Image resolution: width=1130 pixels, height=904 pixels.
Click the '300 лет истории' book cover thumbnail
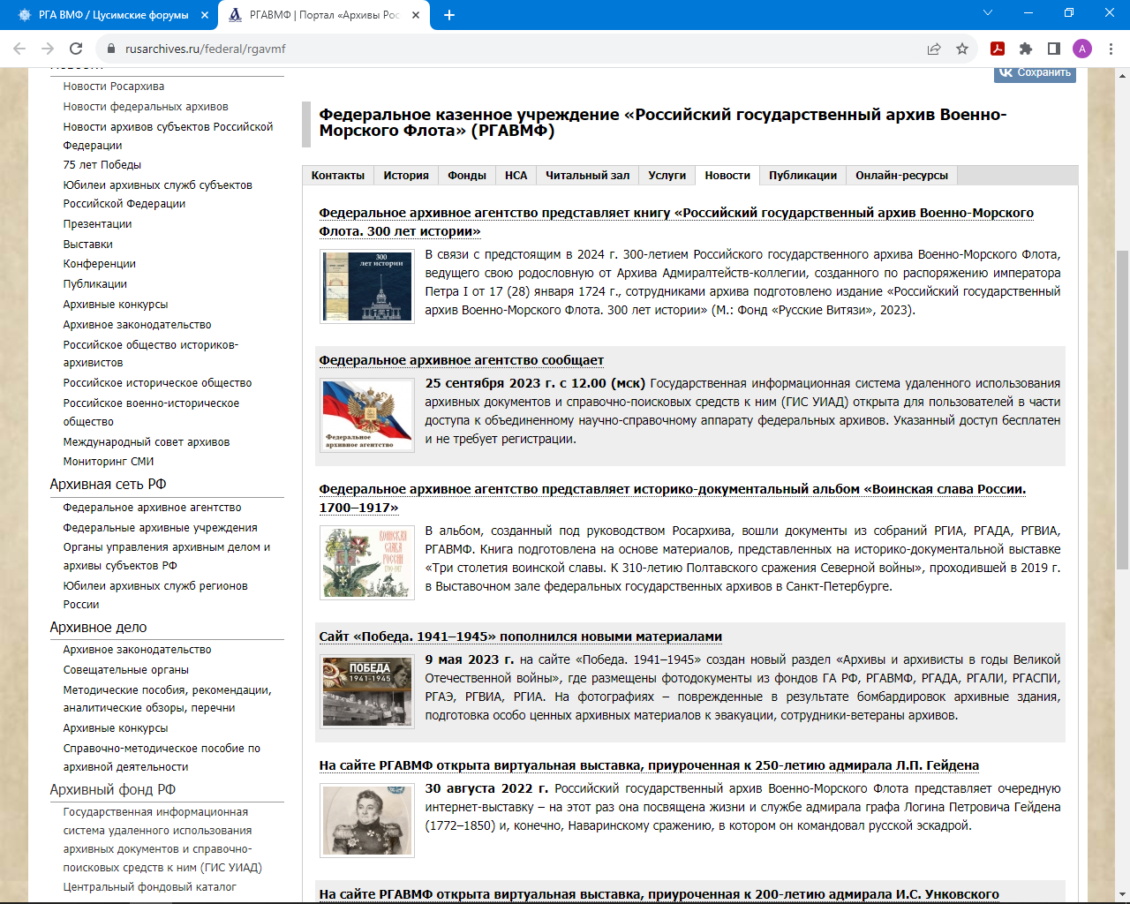367,286
